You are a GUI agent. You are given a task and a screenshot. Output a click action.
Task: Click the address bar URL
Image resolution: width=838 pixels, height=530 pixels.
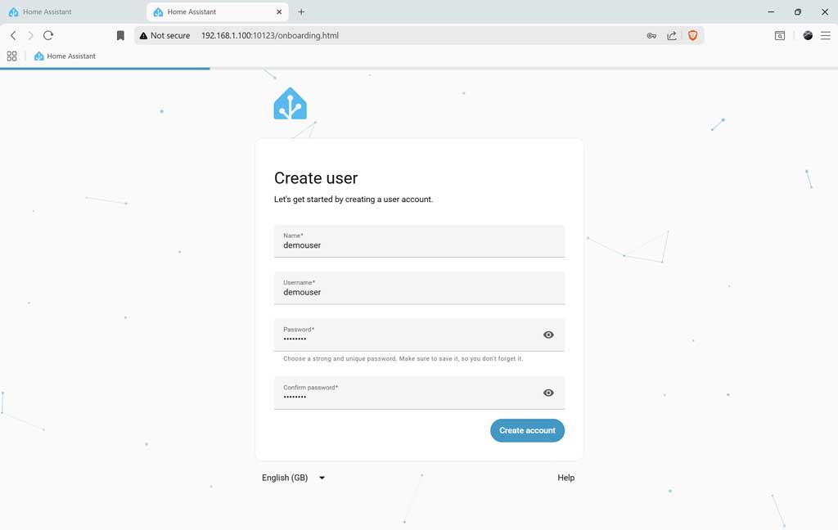coord(270,35)
